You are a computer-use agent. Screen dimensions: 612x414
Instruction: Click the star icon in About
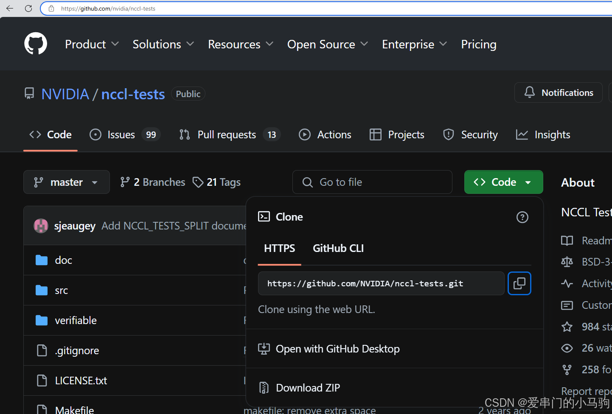point(567,327)
